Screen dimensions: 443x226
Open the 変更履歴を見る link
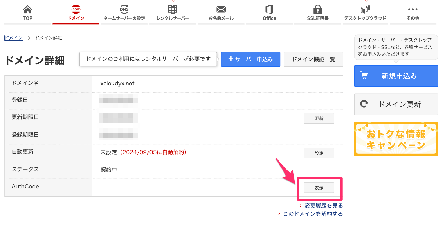click(323, 206)
